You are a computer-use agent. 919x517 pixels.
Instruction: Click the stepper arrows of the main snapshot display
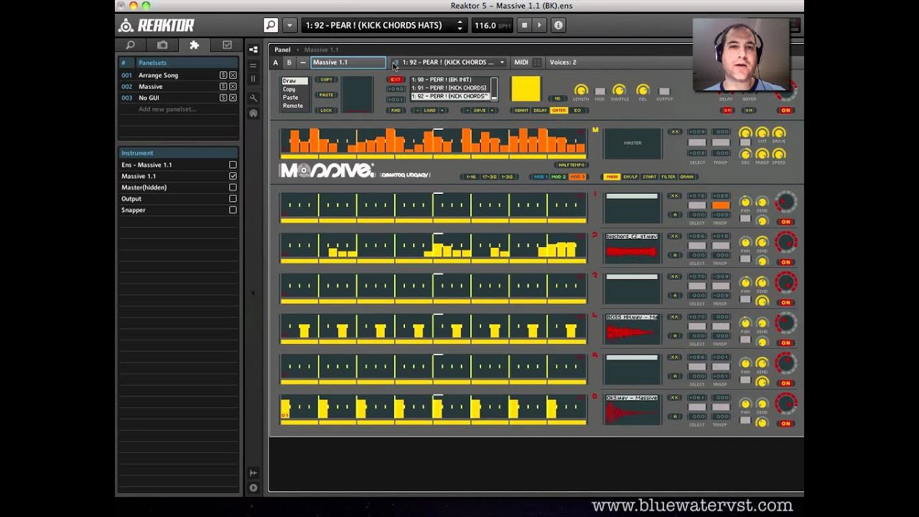(x=459, y=25)
